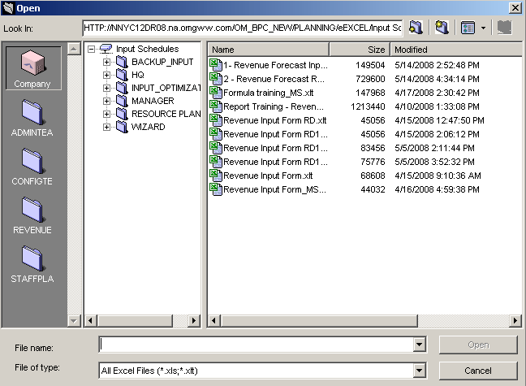Expand the INPUT_OPTIMIZAT tree node

tap(106, 88)
